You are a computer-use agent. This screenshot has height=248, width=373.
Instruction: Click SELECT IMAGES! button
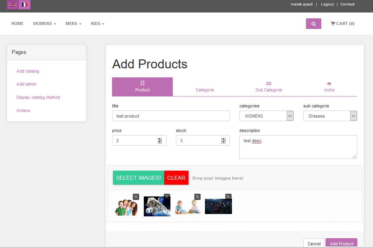click(x=138, y=178)
